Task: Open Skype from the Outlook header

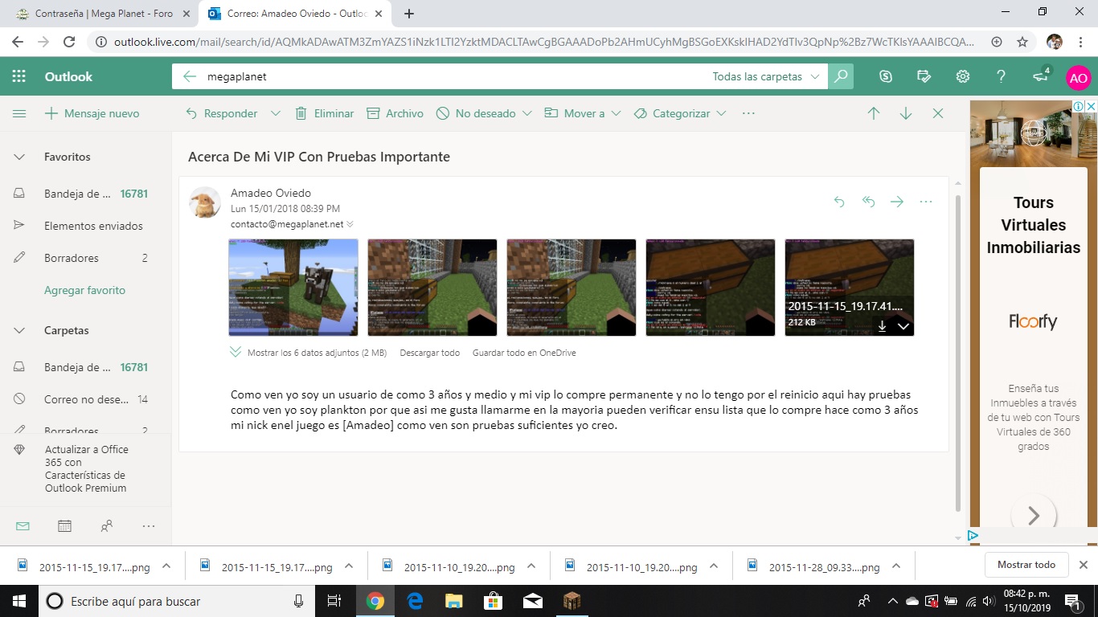Action: (886, 77)
